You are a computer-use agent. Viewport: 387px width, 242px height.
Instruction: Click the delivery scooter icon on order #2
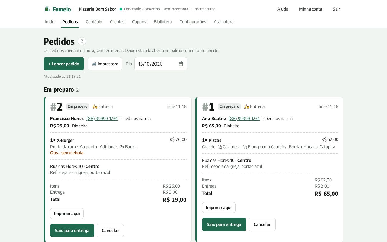coord(95,106)
